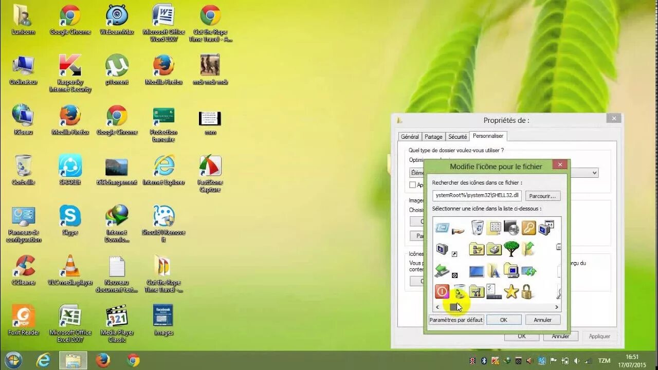Screen dimensions: 658x370
Task: Click OK in the Propriétés window
Action: tap(522, 336)
